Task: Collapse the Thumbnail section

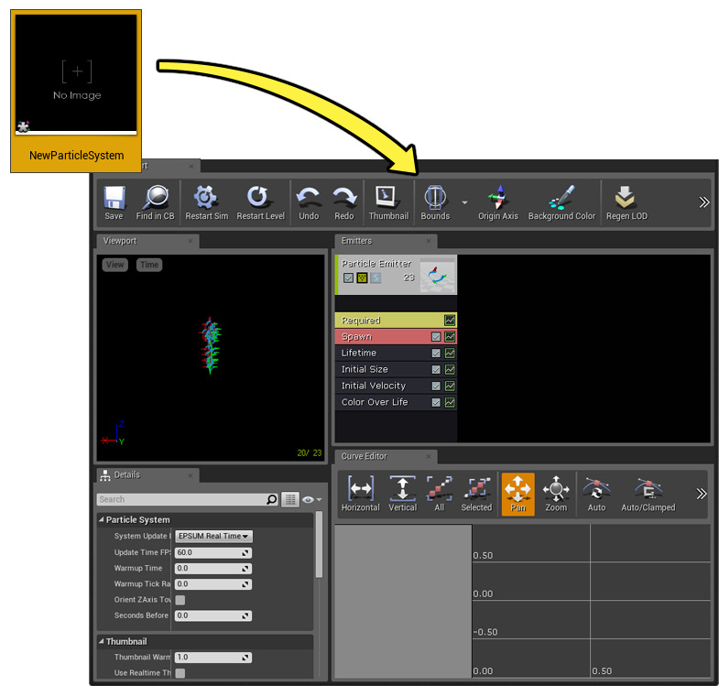Action: point(102,641)
